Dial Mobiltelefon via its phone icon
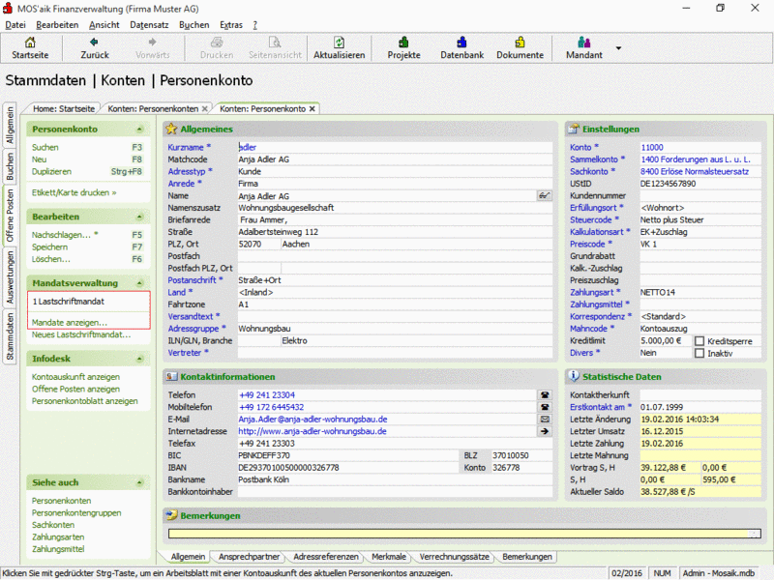 [x=545, y=407]
